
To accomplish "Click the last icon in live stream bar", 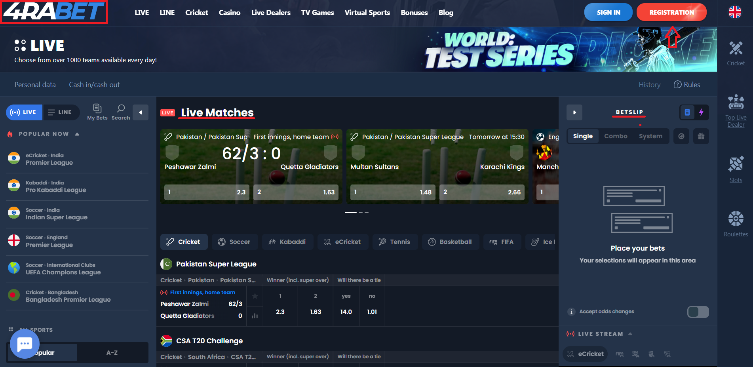I will point(667,354).
